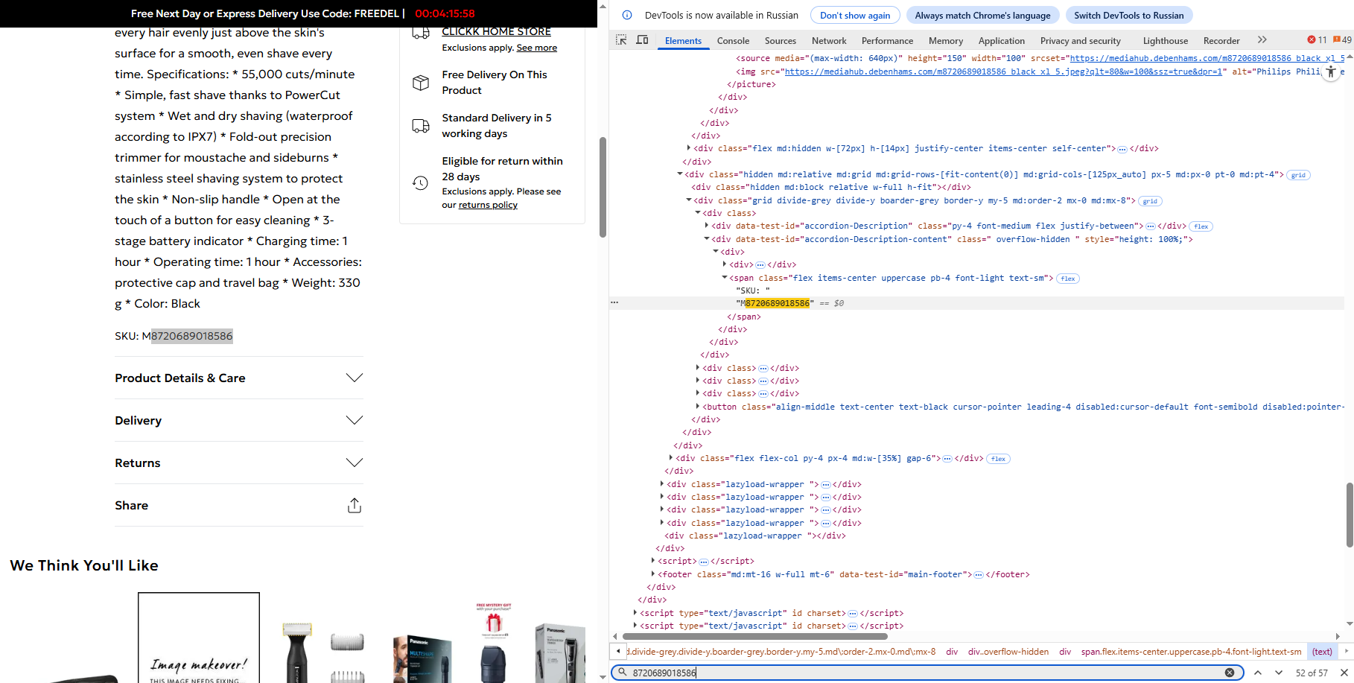The image size is (1354, 683).
Task: Select the (text) breadcrumb item
Action: (x=1322, y=652)
